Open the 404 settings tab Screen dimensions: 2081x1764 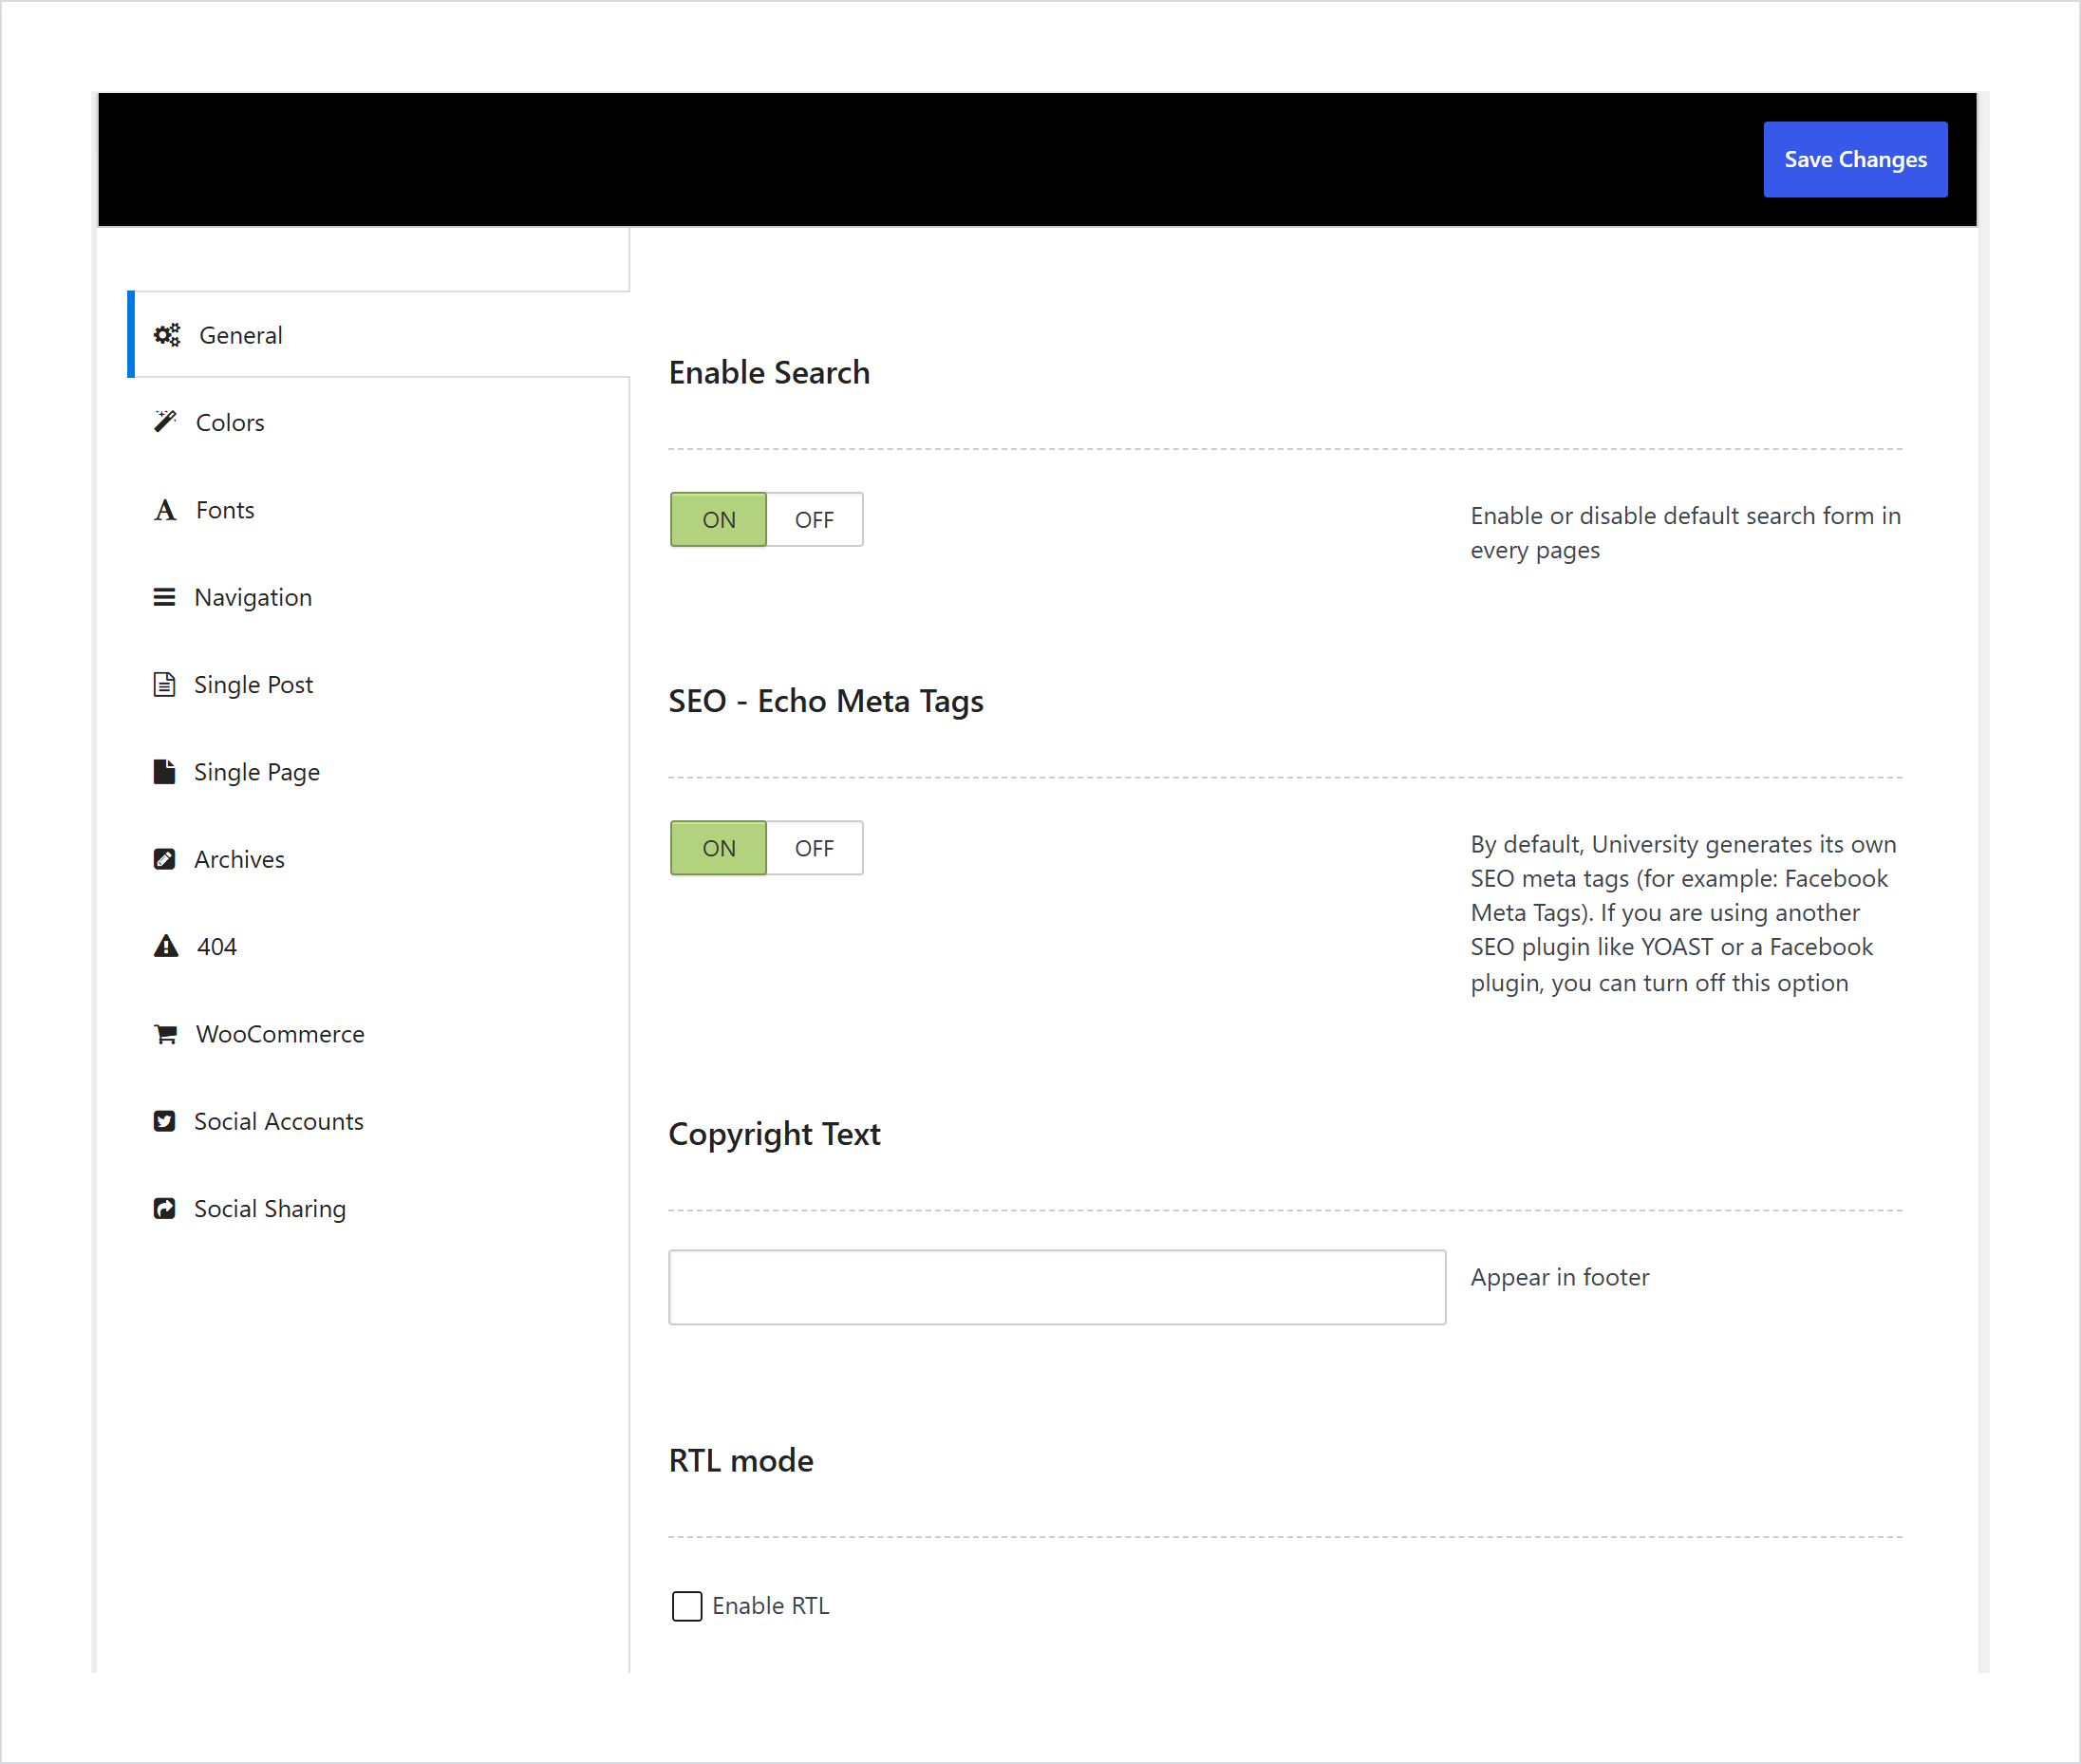click(x=379, y=946)
